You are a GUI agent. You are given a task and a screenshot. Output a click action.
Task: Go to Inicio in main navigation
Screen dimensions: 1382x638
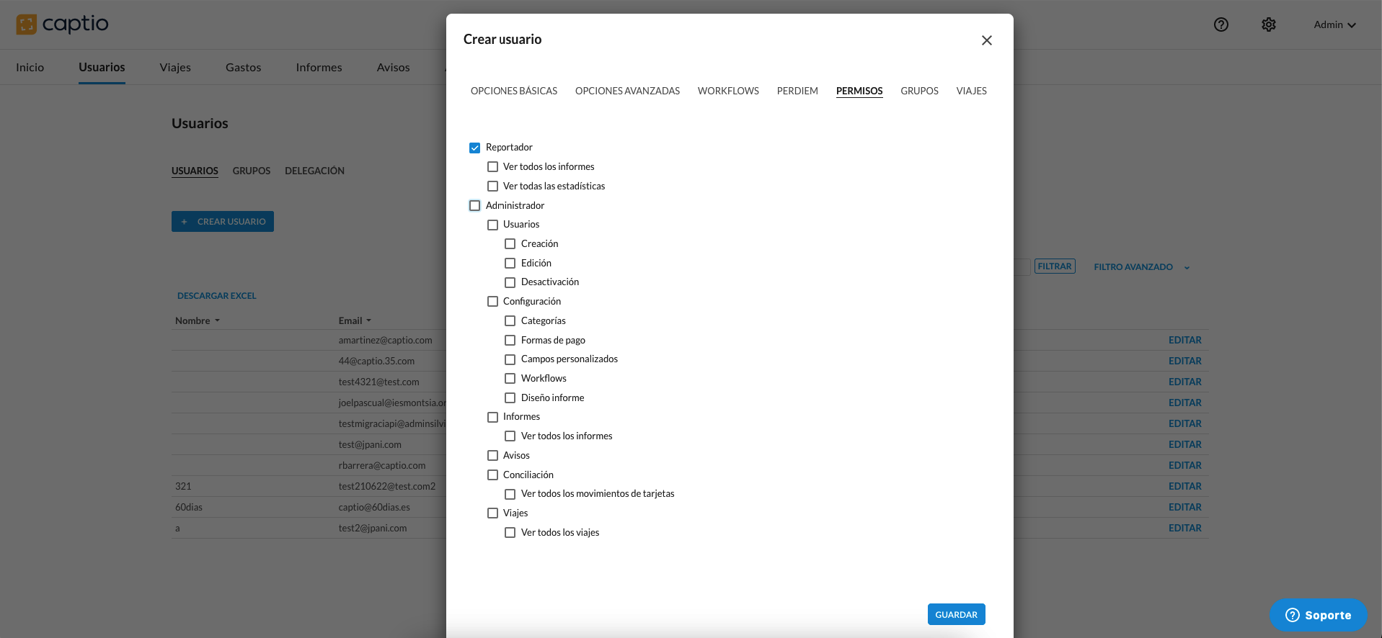pos(30,68)
